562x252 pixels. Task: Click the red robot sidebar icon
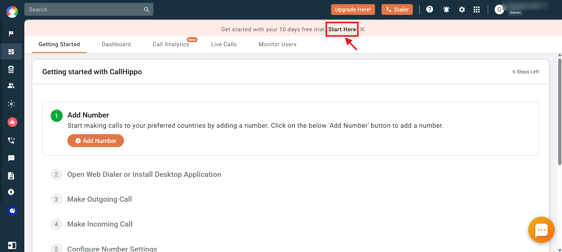(12, 122)
